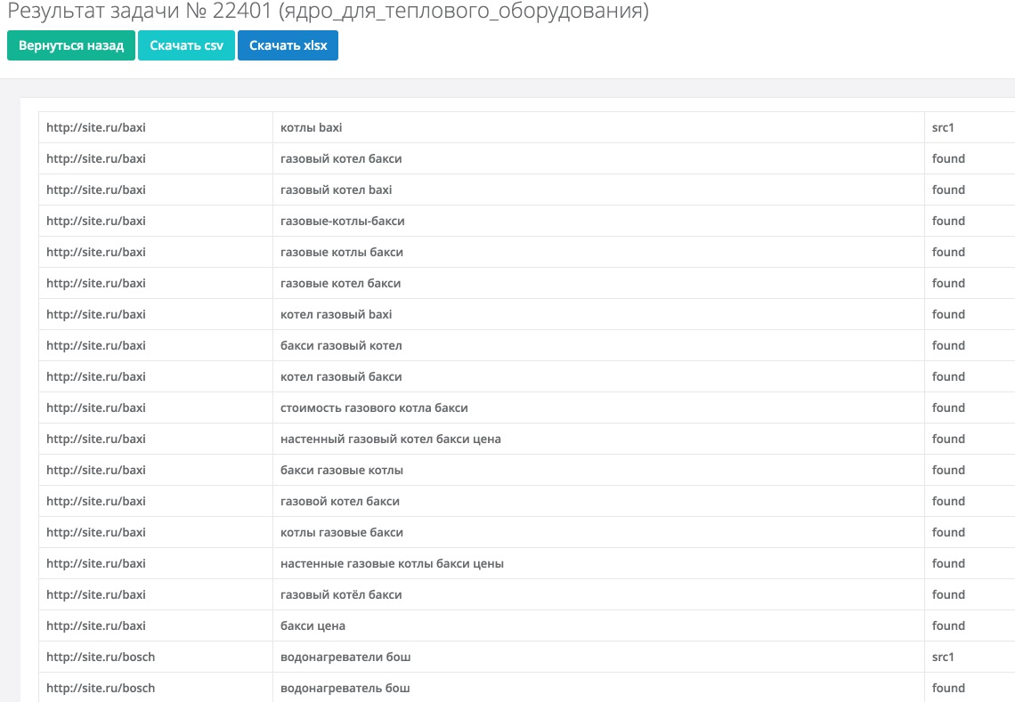The image size is (1015, 702).
Task: Click the keyword газовой котел бакси
Action: (x=340, y=501)
